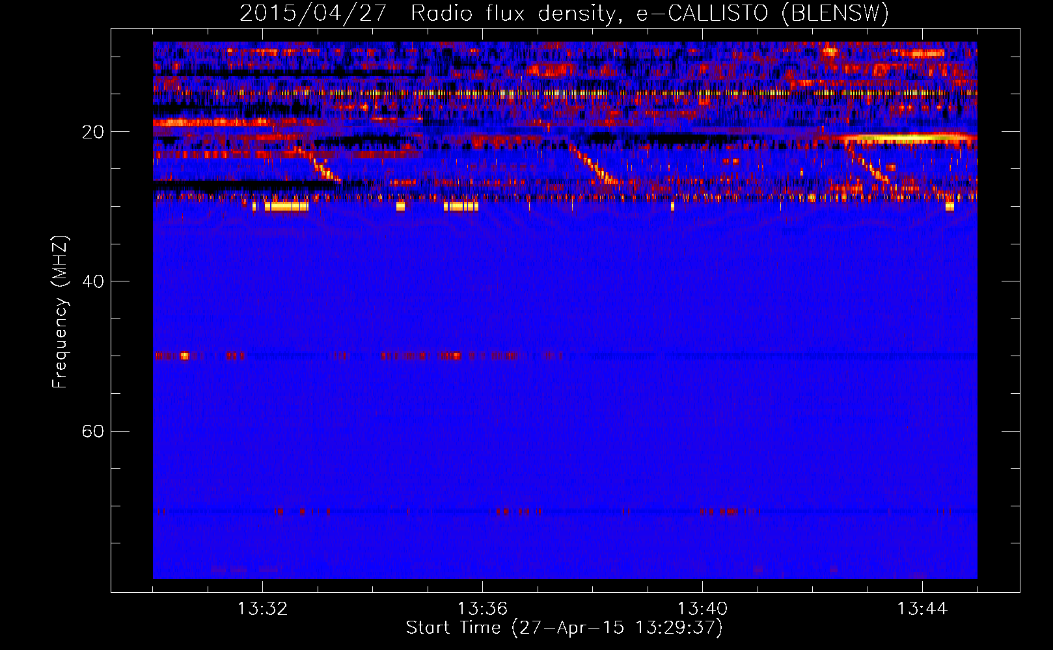Click the drifting burst near 13:33
1053x650 pixels.
click(x=317, y=164)
